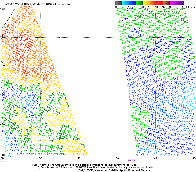Click the "45" longitude axis label
Viewport: 196px width, 172px height.
tap(194, 159)
